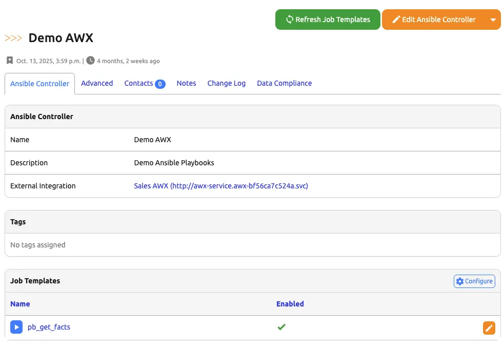Image resolution: width=504 pixels, height=347 pixels.
Task: Select the Data Compliance tab
Action: tap(284, 83)
